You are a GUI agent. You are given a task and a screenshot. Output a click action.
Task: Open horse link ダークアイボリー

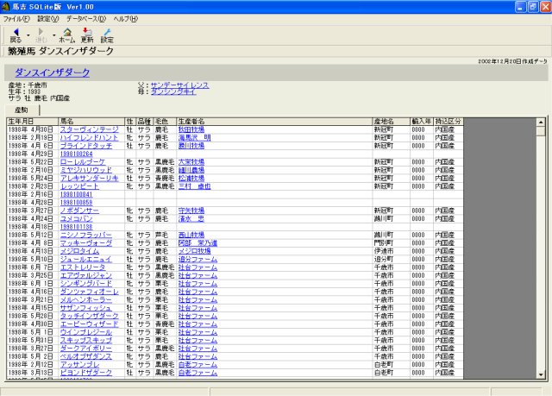coord(86,349)
